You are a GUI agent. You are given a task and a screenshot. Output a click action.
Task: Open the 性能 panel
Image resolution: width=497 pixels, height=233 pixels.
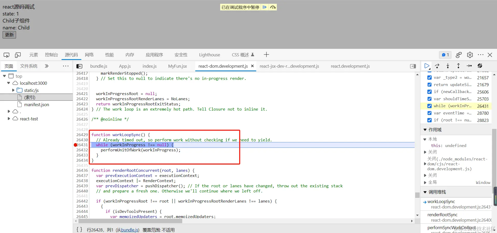point(109,55)
